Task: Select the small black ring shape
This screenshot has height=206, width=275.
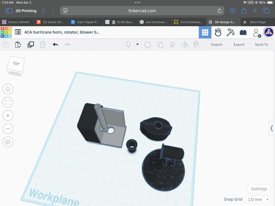Action: [132, 146]
